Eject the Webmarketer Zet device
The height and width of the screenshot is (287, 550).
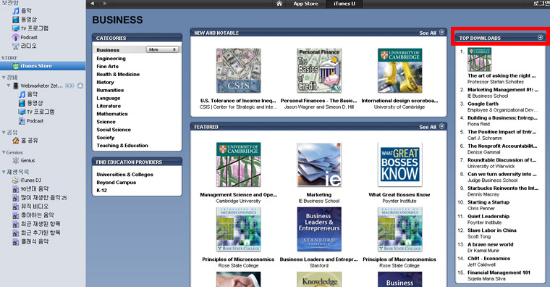[x=80, y=86]
